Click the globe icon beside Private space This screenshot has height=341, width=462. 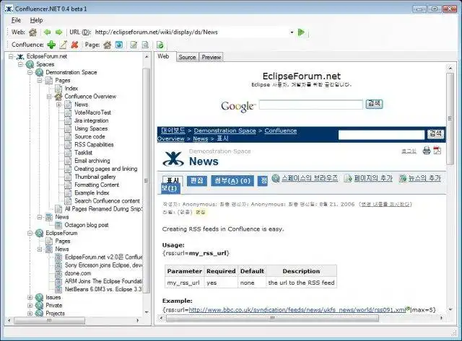39,306
